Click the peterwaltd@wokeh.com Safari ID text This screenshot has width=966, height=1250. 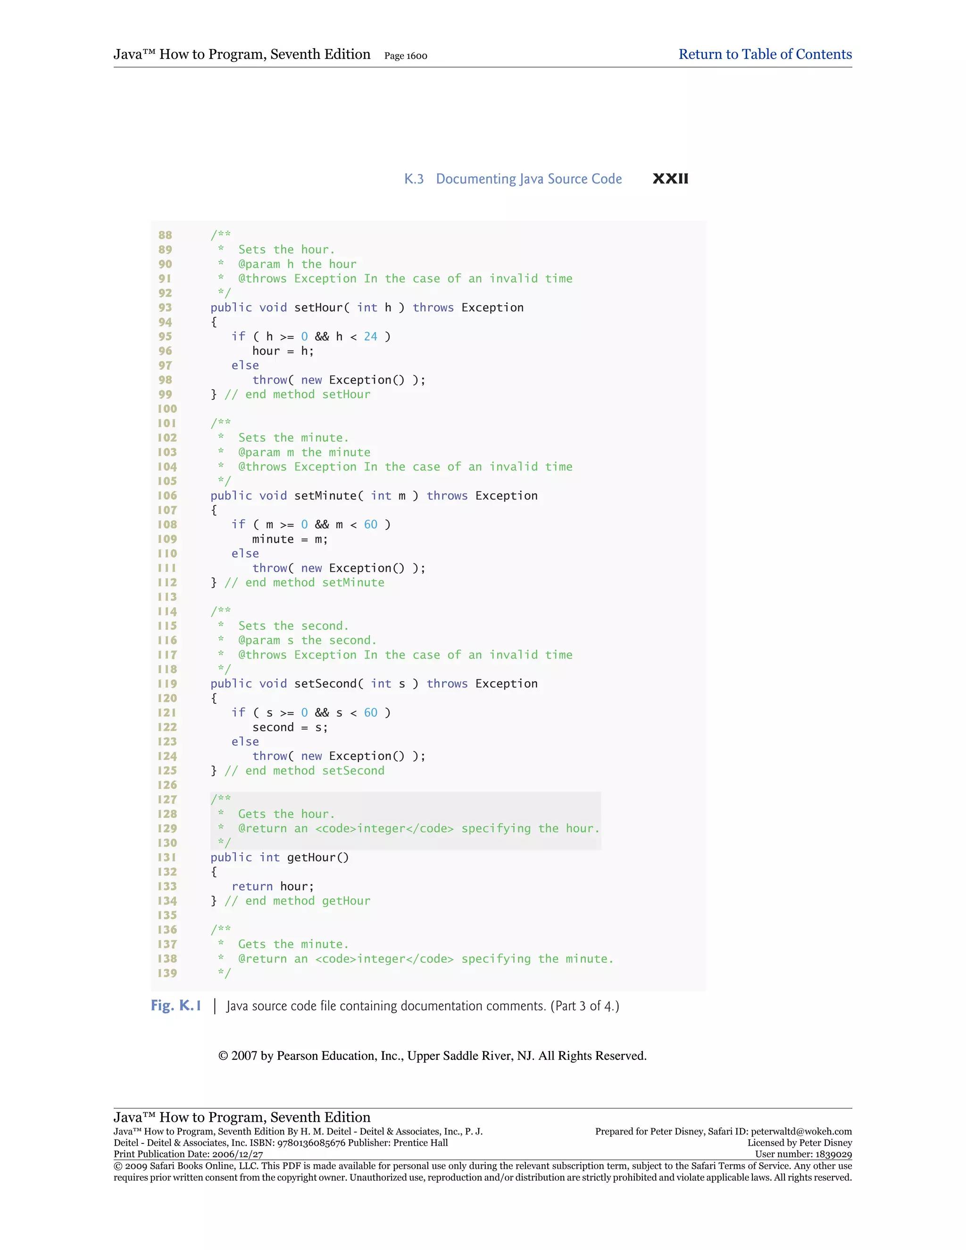[x=800, y=1132]
